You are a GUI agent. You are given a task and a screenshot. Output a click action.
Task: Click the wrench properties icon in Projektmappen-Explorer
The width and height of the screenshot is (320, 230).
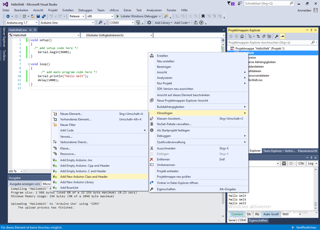coord(276,36)
